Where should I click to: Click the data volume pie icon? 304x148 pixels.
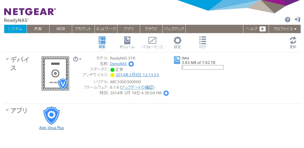pos(177,60)
